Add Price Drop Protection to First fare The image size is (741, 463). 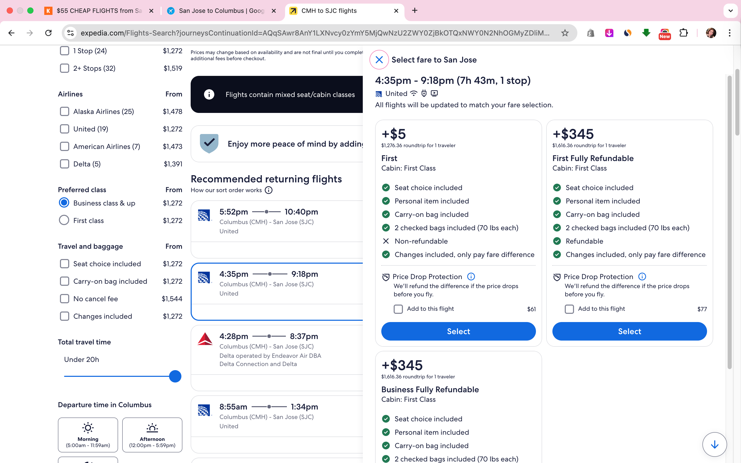click(398, 309)
